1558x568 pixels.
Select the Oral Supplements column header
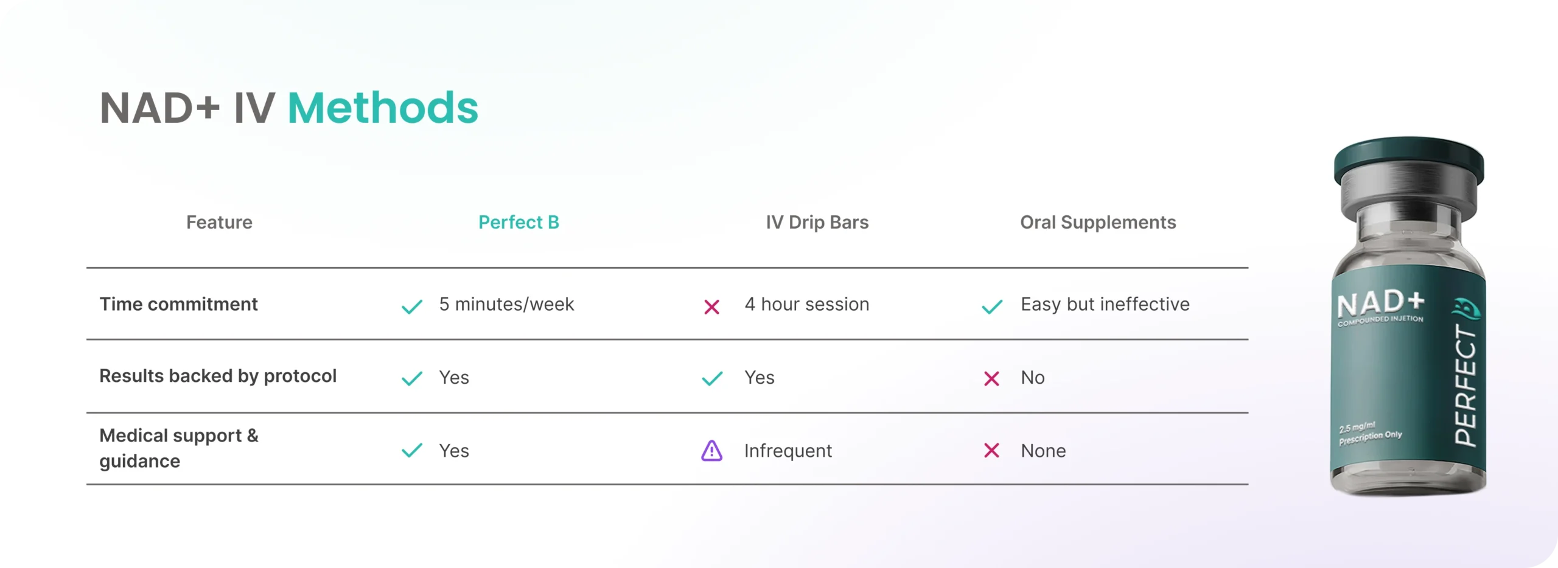pyautogui.click(x=1098, y=223)
